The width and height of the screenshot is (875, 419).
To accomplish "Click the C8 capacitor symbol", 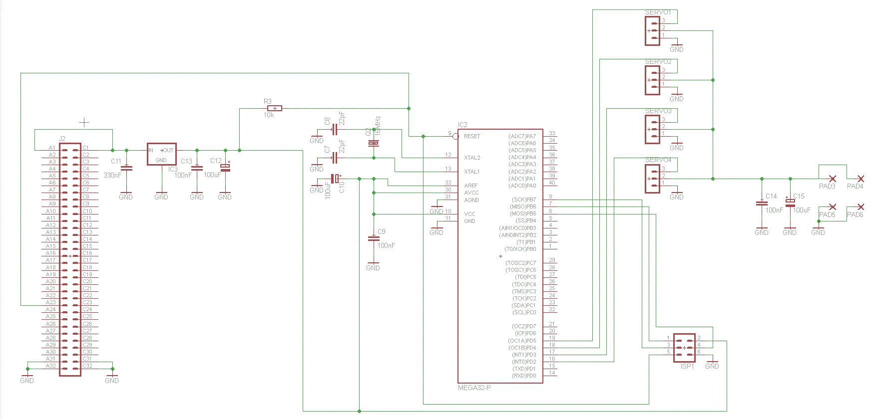I will tap(334, 130).
